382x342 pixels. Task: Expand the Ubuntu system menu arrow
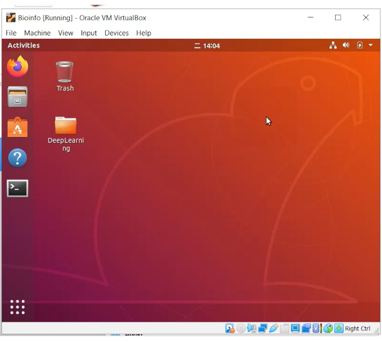(x=371, y=46)
